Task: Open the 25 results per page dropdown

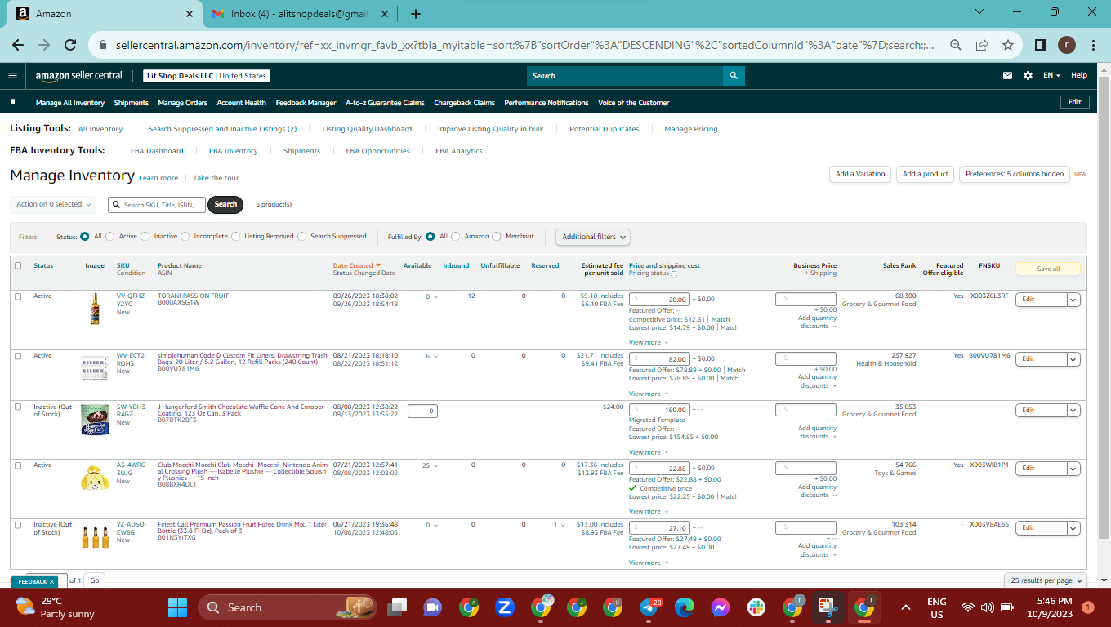Action: 1046,580
